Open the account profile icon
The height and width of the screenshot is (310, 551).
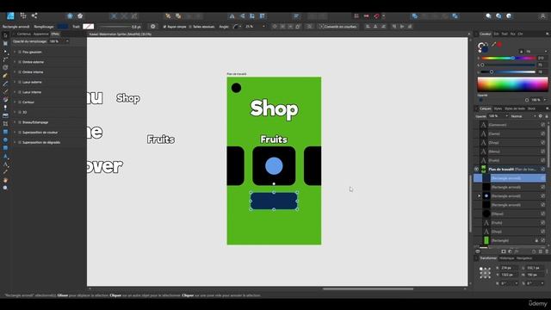542,15
